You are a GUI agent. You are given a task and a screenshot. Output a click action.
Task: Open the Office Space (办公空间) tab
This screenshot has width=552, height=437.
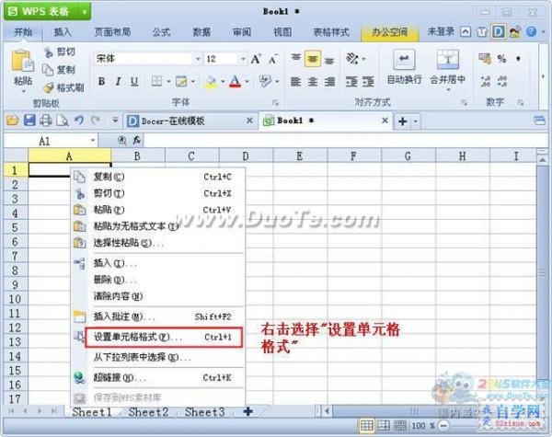pos(389,32)
